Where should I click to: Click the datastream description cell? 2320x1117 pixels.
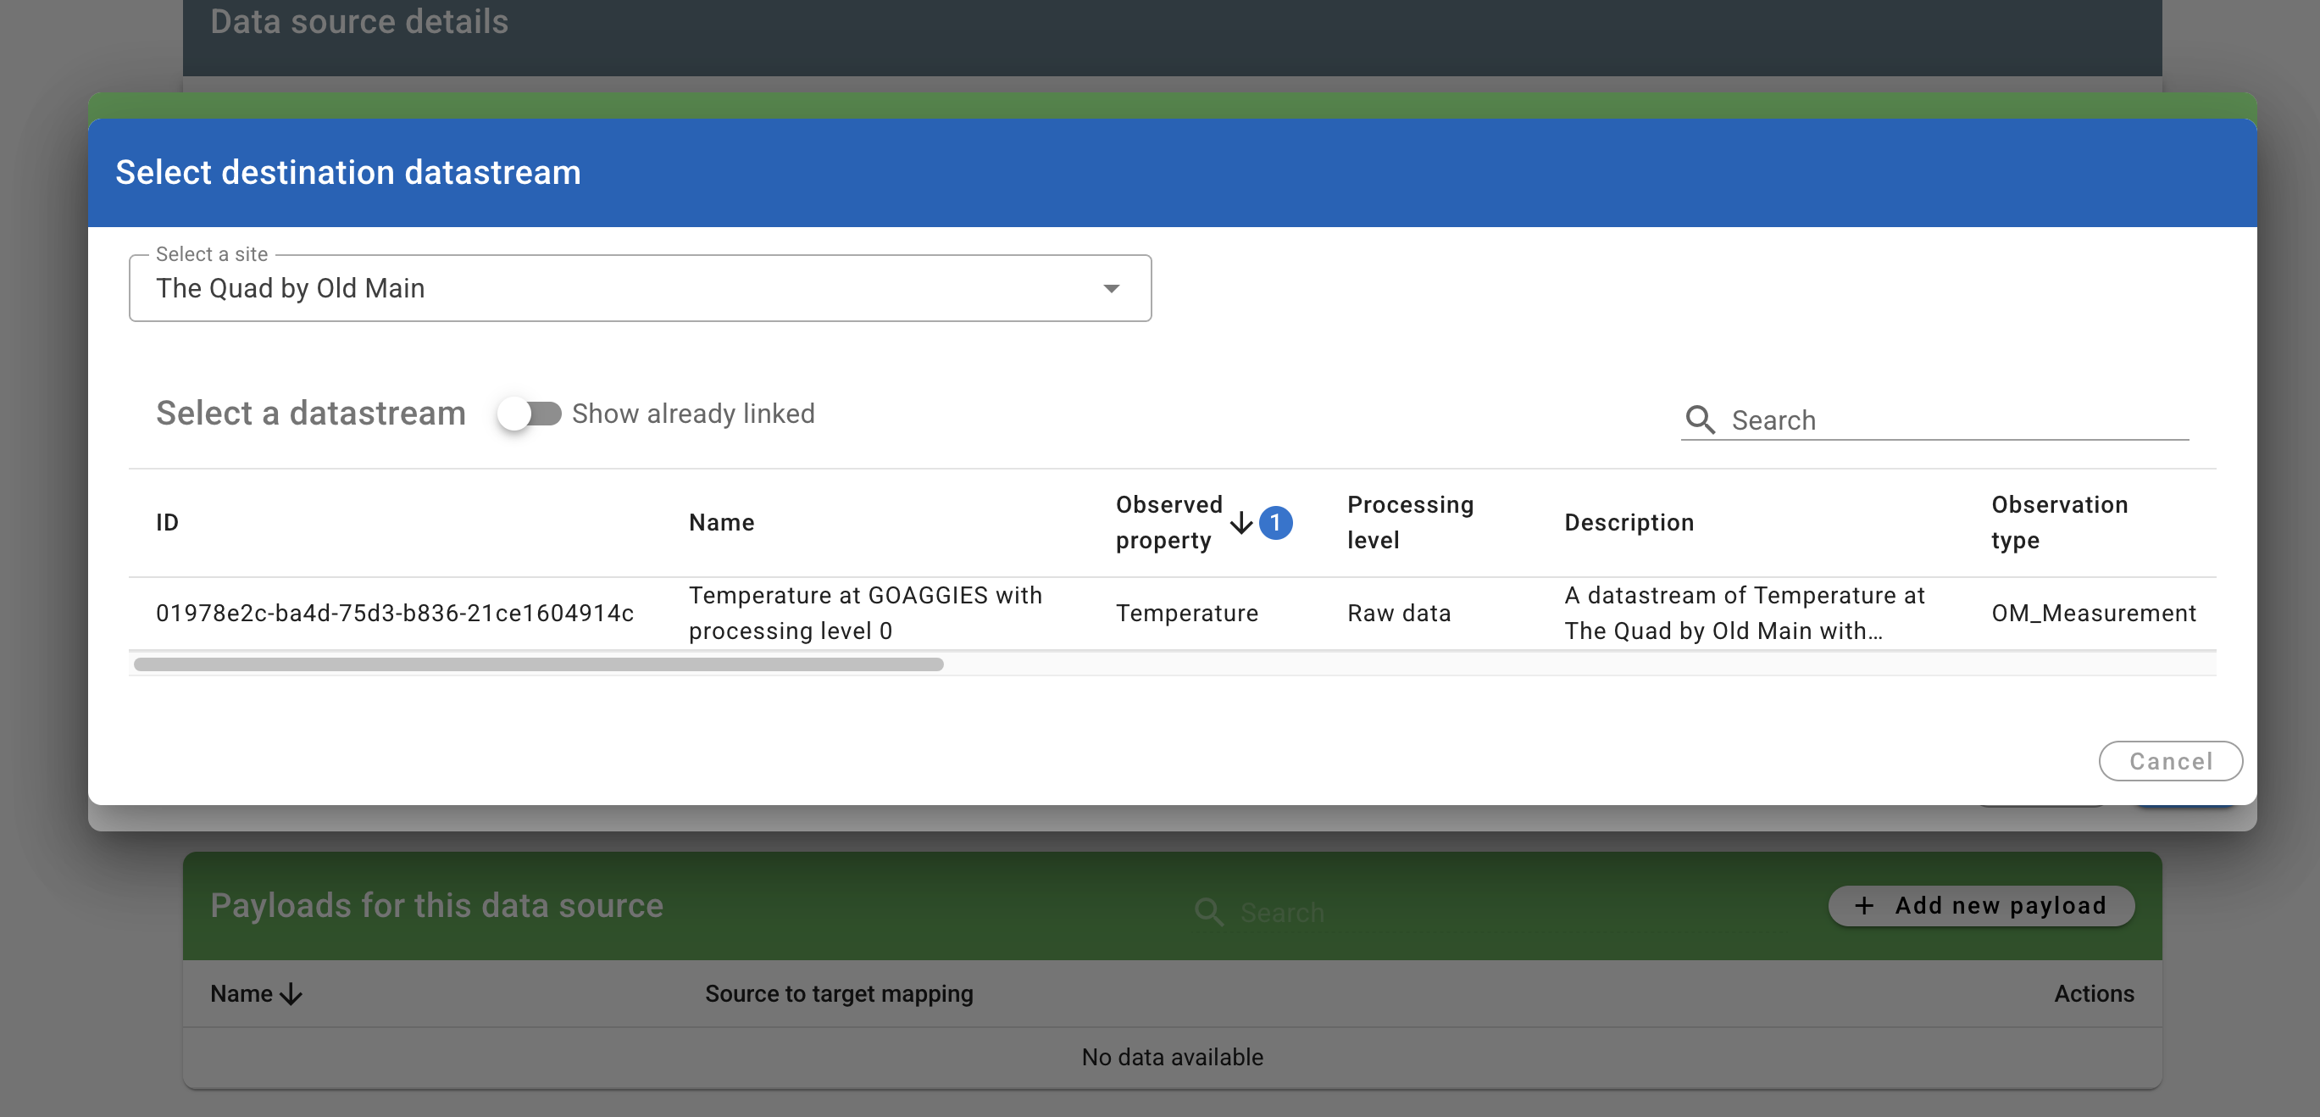[x=1744, y=614]
